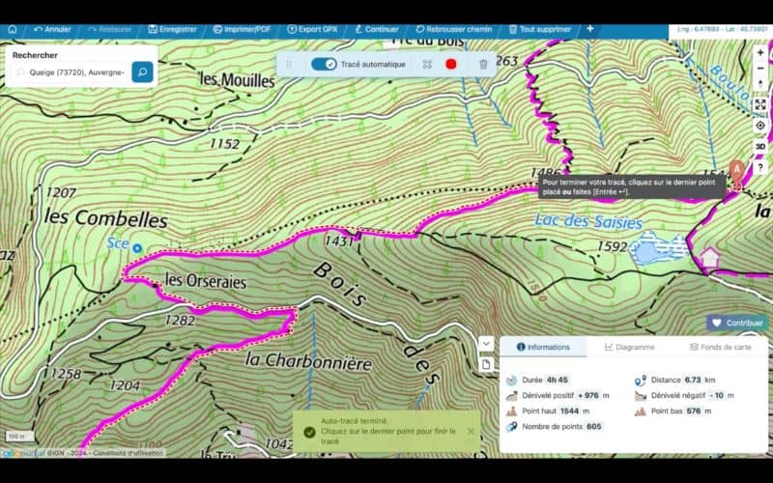The image size is (773, 483).
Task: Click the Export GPX button
Action: click(315, 29)
